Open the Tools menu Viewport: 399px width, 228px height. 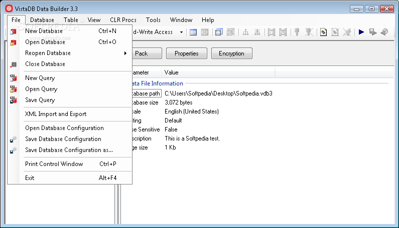coord(153,20)
